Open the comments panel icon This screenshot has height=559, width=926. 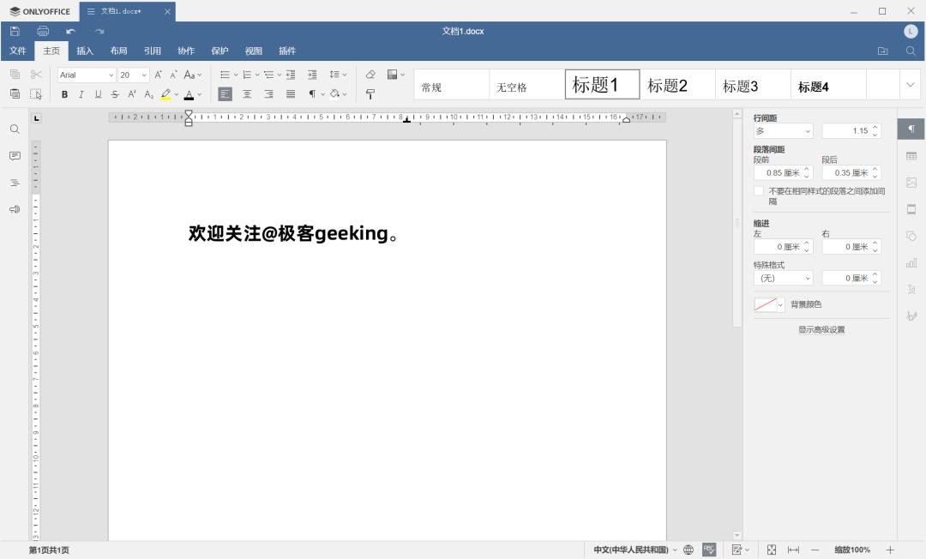click(x=14, y=155)
